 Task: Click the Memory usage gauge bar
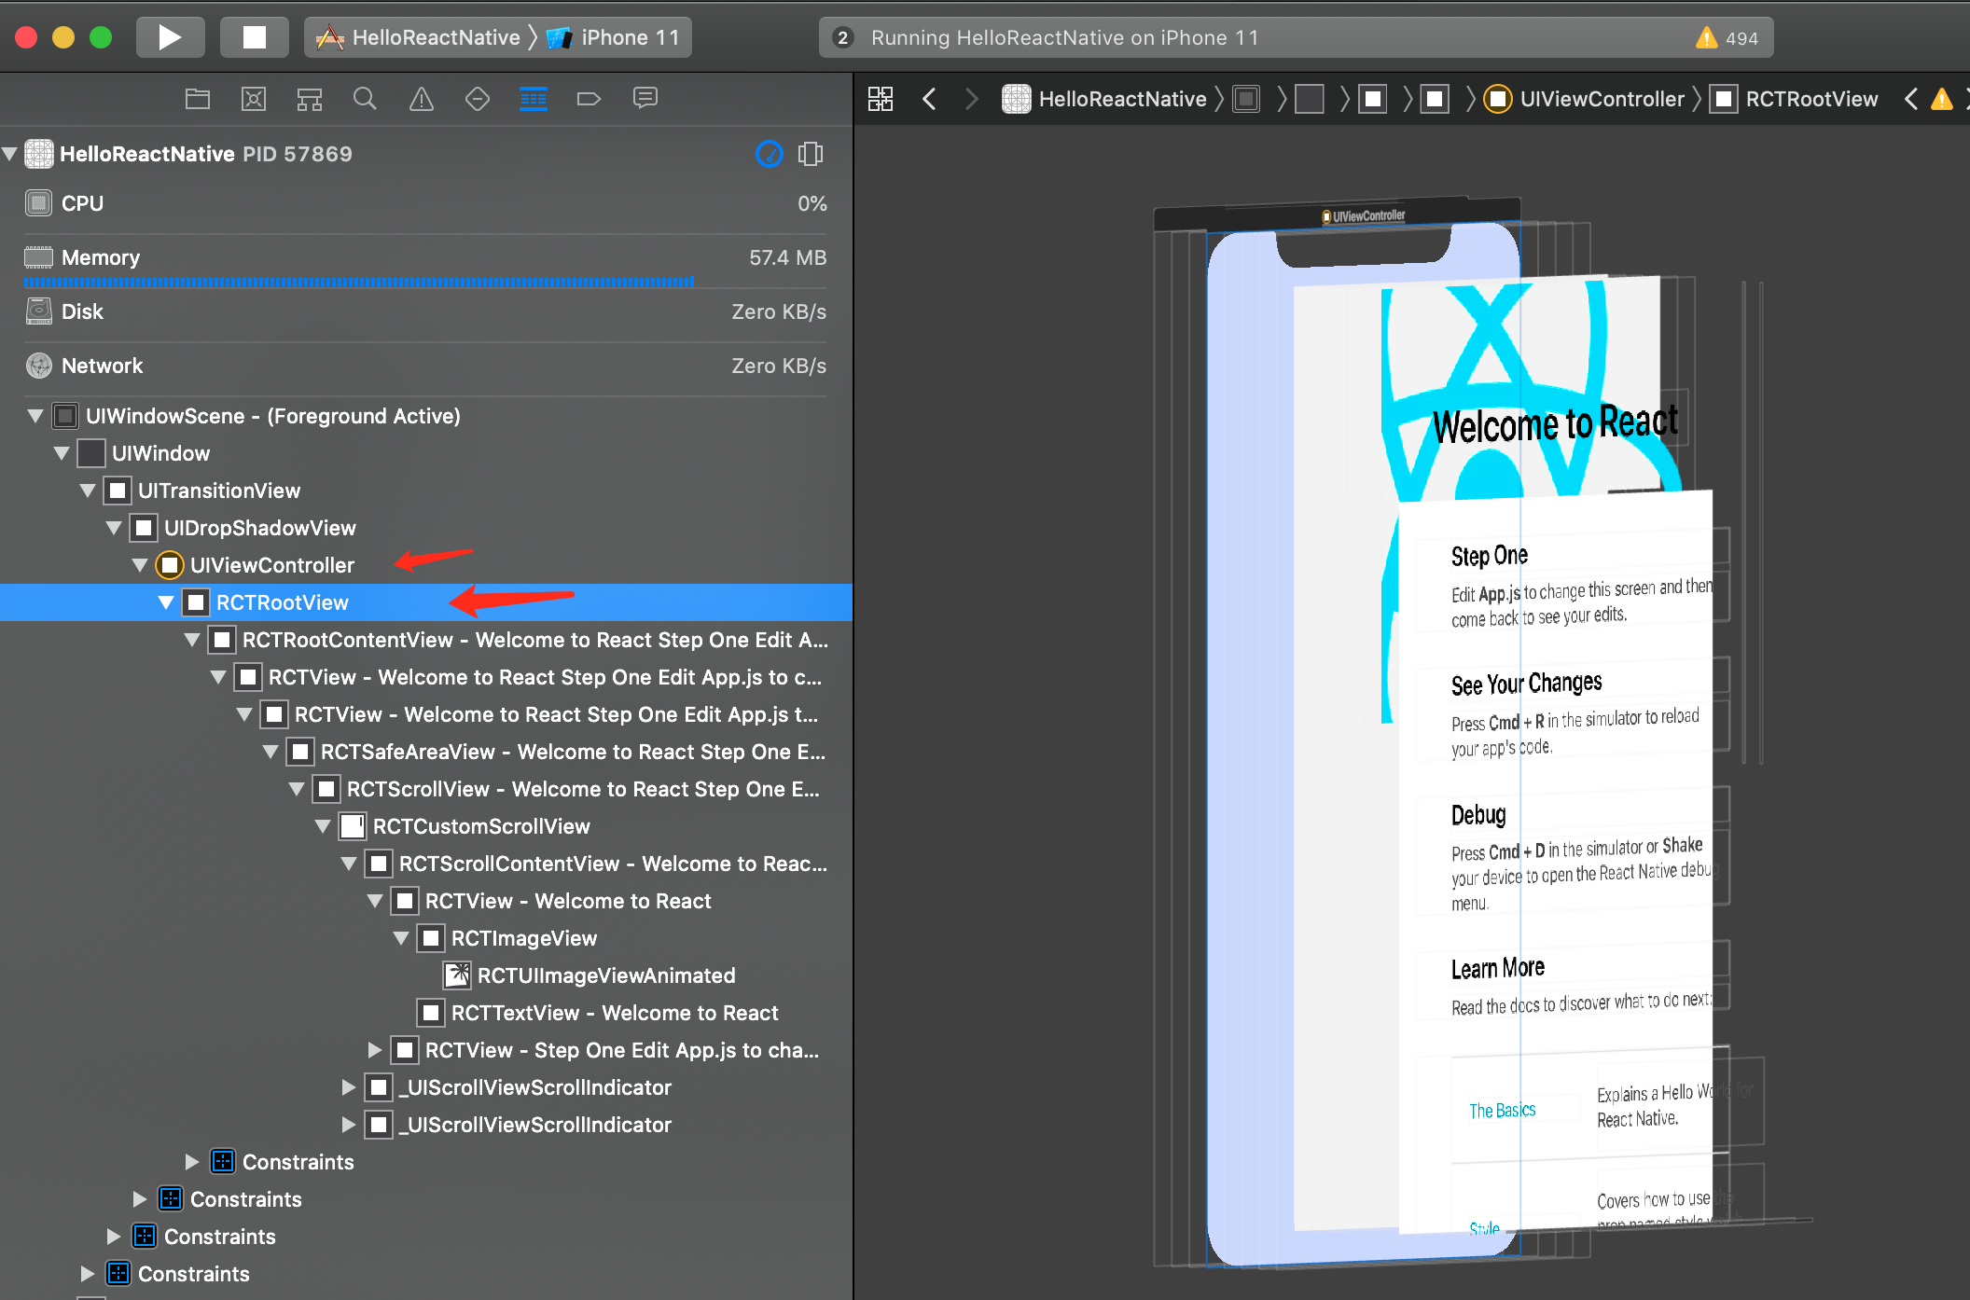[359, 282]
